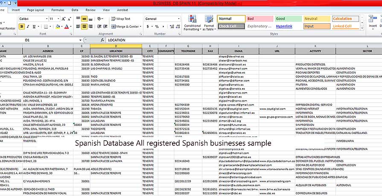
Task: Click Insert cells icon
Action: click(373, 21)
